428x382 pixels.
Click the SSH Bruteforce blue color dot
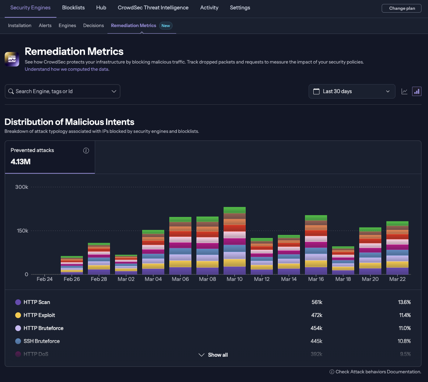pyautogui.click(x=18, y=341)
